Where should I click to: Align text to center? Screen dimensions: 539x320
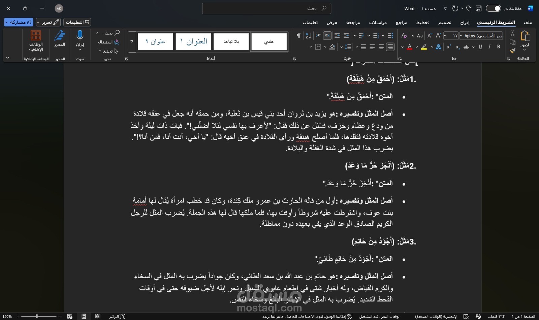[381, 47]
